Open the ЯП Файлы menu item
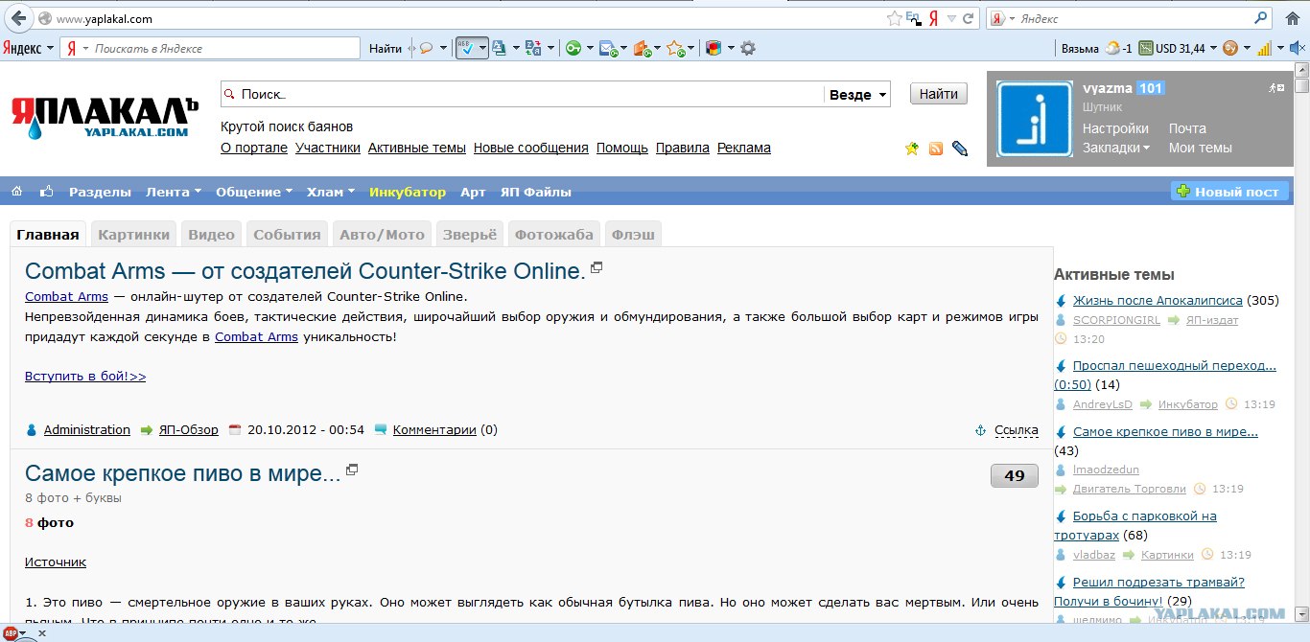The height and width of the screenshot is (642, 1310). click(535, 192)
